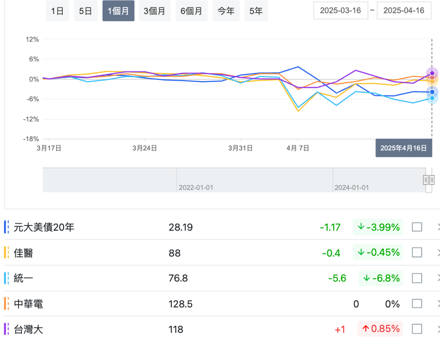Click the light-blue line-style icon beside 統一

(6, 278)
